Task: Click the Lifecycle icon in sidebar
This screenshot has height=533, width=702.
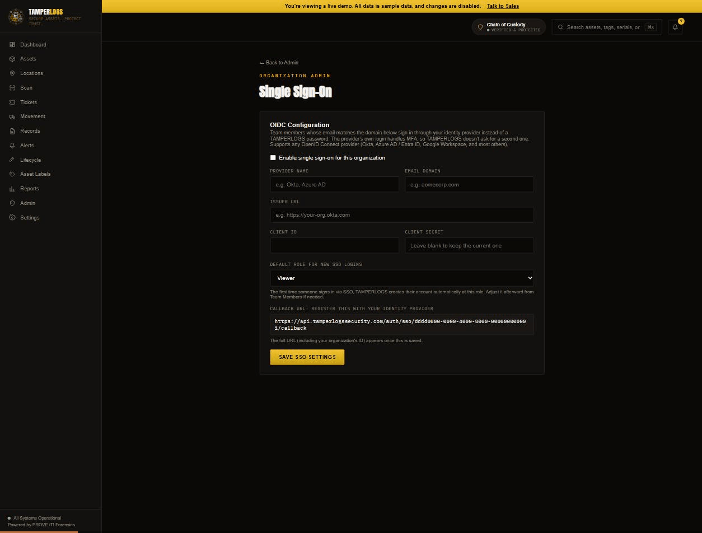Action: pos(12,160)
